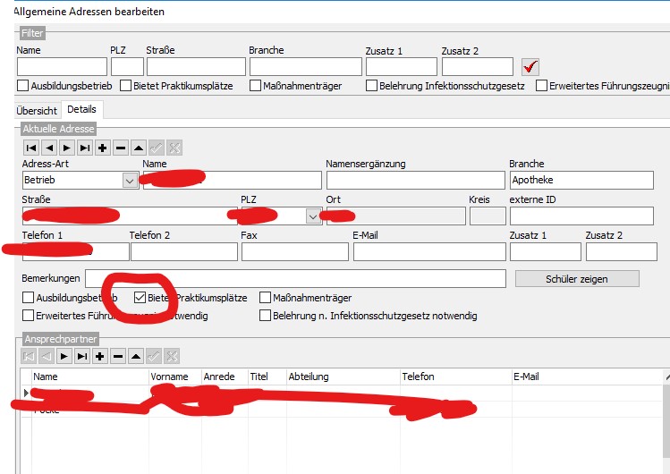
Task: Add new Ansprechpartner with plus icon
Action: click(x=99, y=356)
